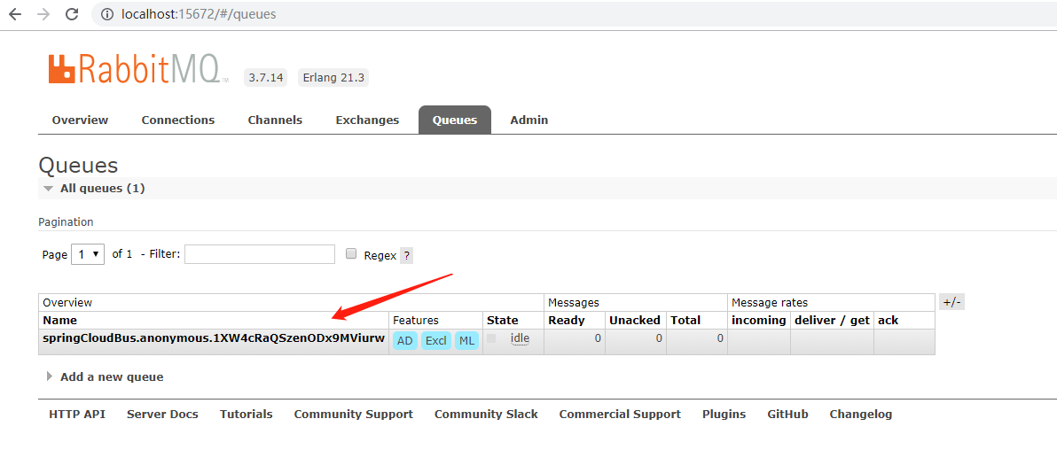Sort by the State column header
This screenshot has width=1057, height=450.
point(502,320)
